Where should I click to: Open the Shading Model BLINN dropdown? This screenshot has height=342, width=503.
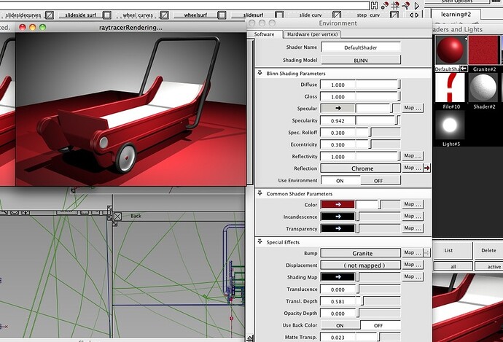click(360, 60)
